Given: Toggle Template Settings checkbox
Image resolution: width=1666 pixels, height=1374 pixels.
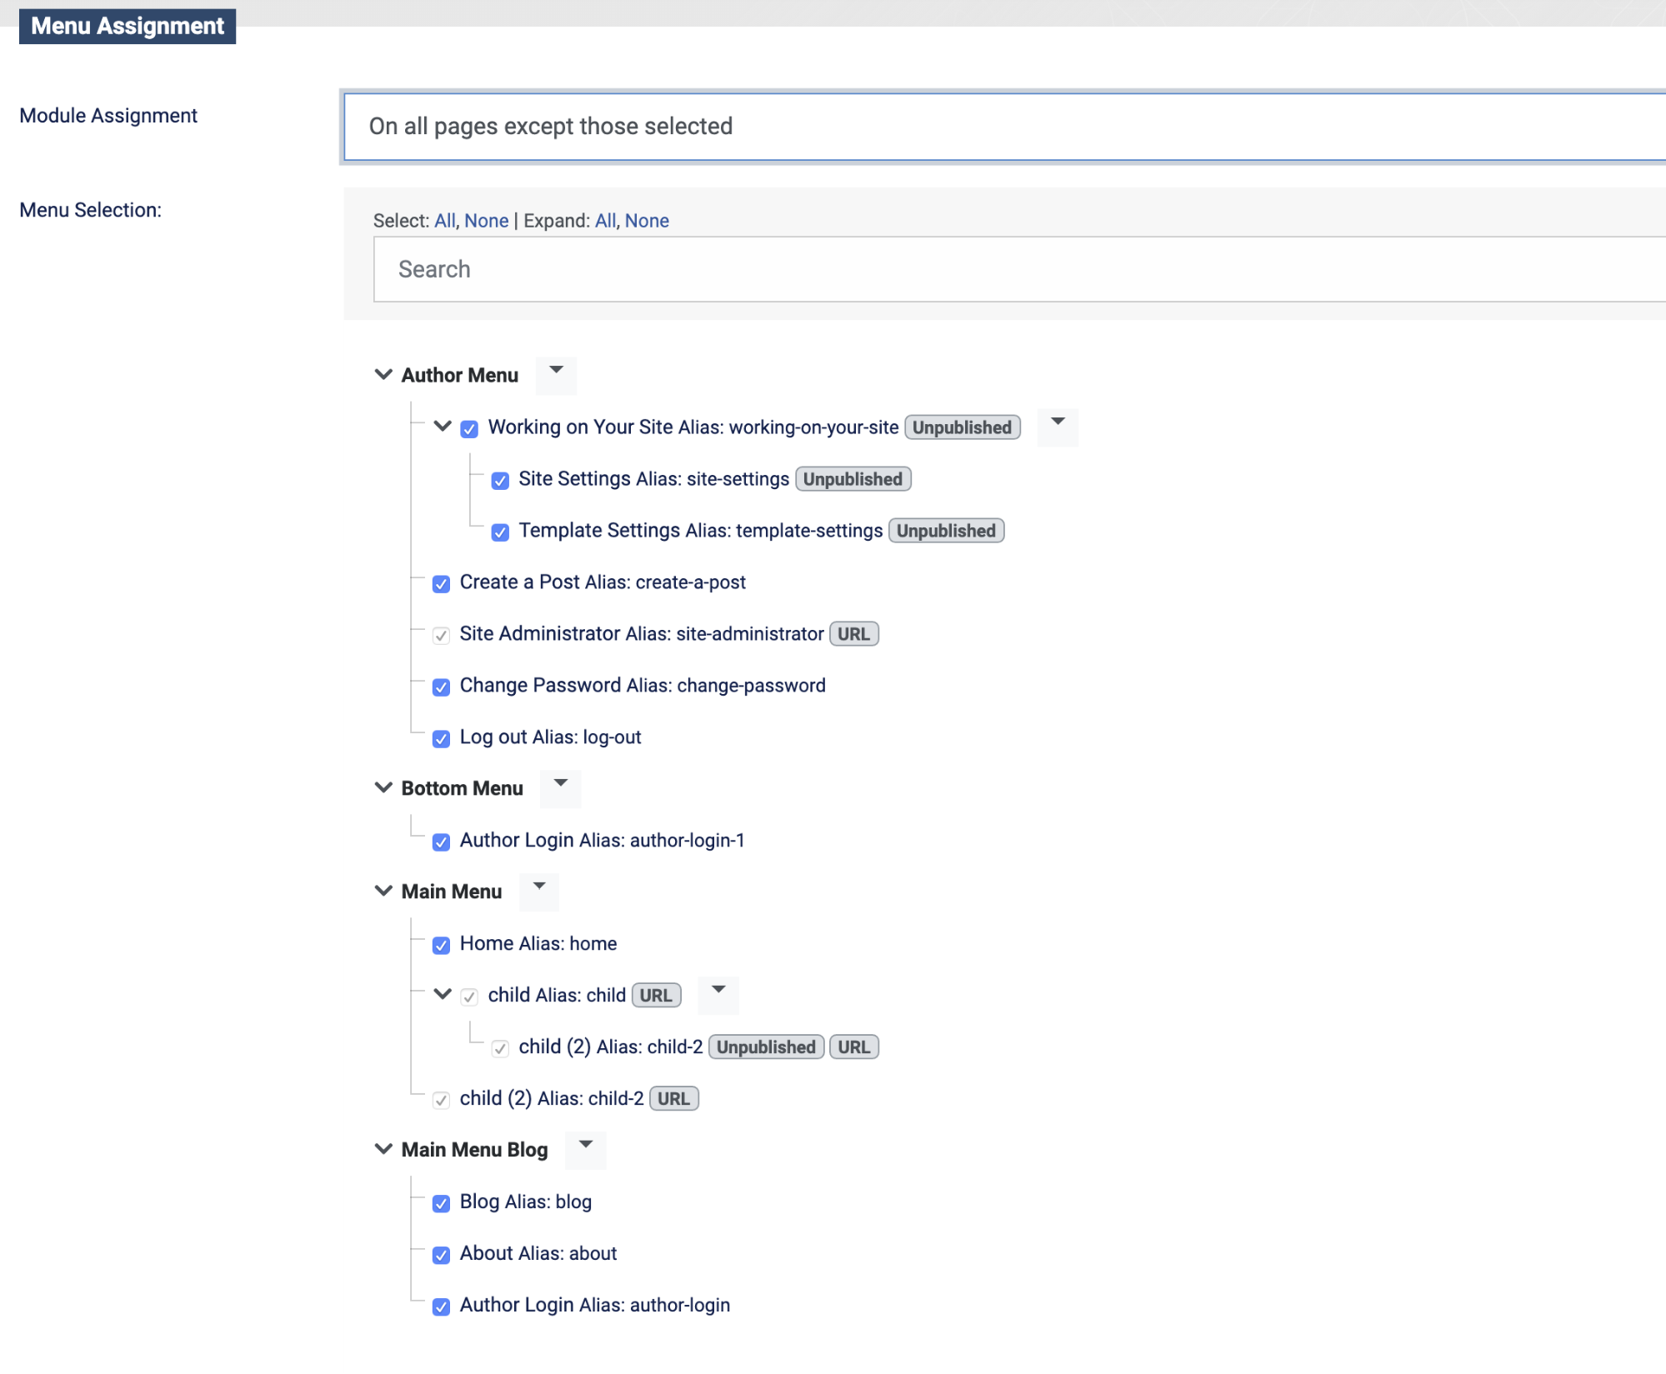Looking at the screenshot, I should coord(500,532).
